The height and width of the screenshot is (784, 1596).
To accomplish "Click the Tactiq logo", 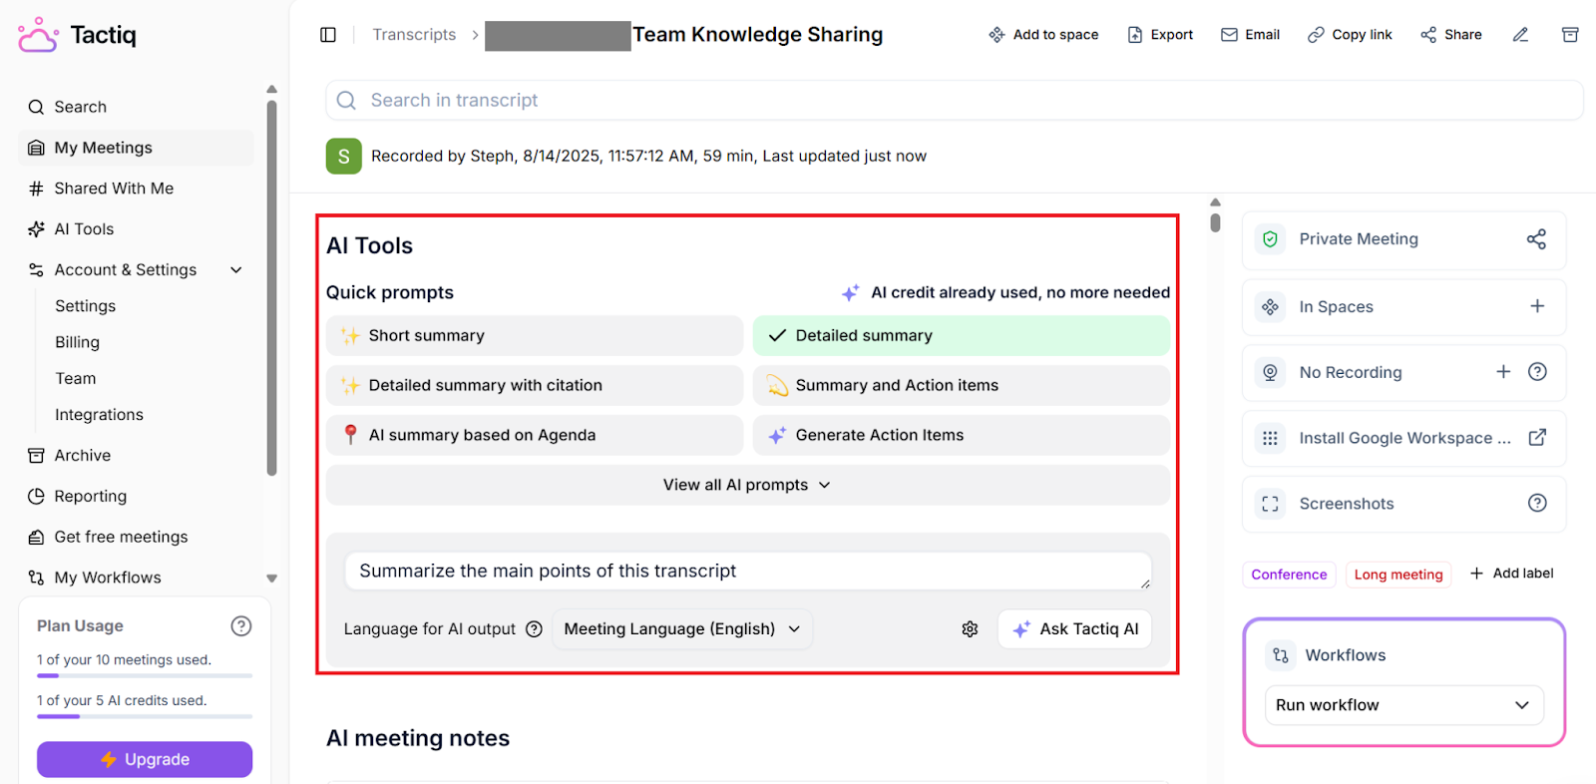I will [x=77, y=35].
